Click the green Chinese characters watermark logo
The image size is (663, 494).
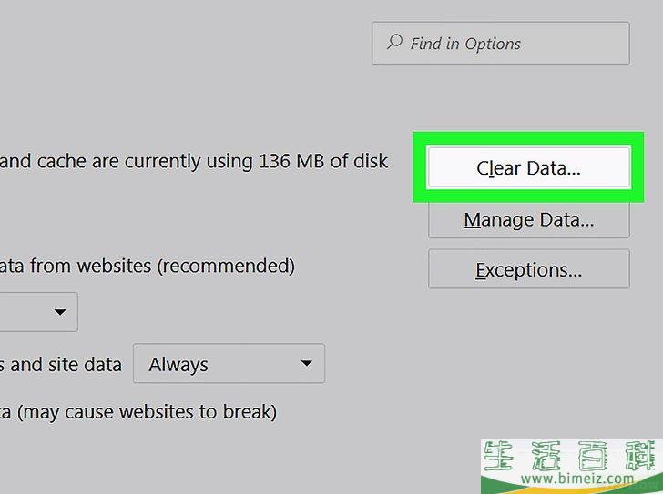pos(569,456)
